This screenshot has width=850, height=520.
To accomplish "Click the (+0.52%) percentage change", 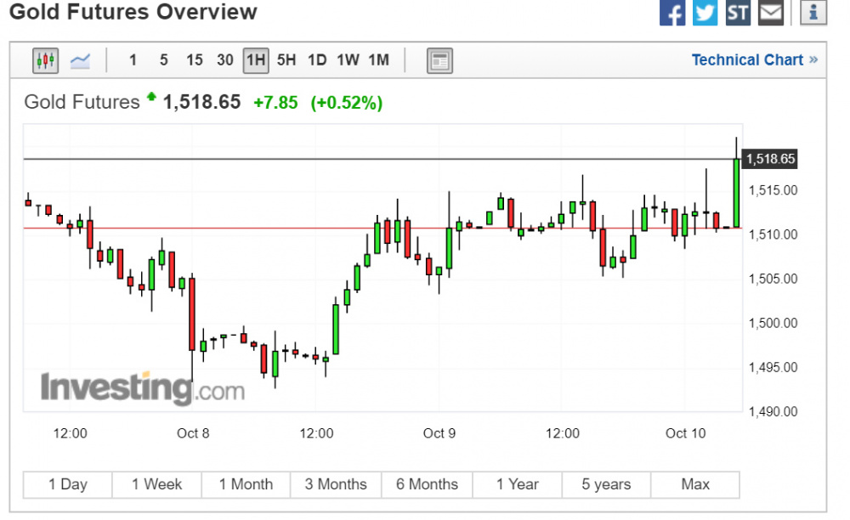I will (347, 102).
